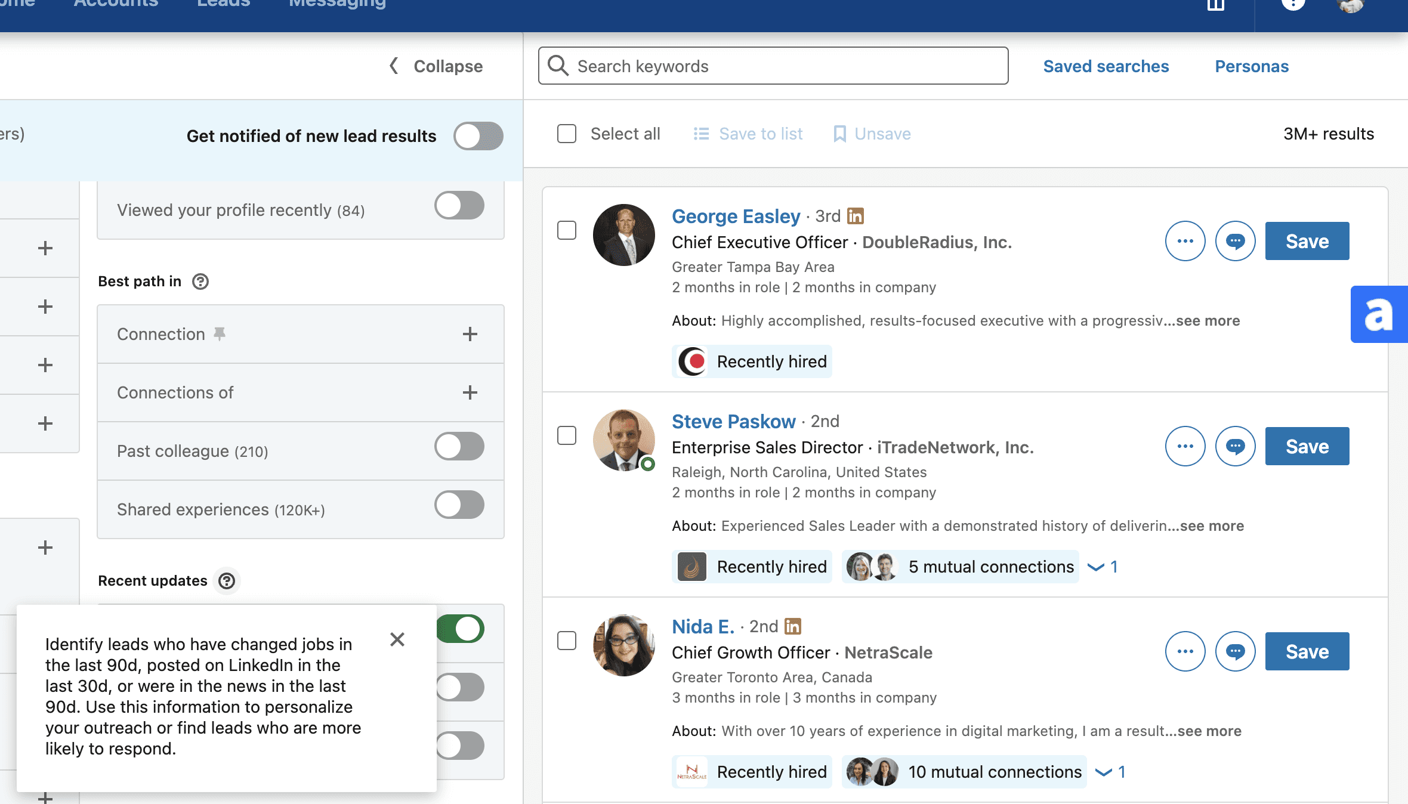Click the Unsave button
Viewport: 1408px width, 804px height.
[x=872, y=134]
